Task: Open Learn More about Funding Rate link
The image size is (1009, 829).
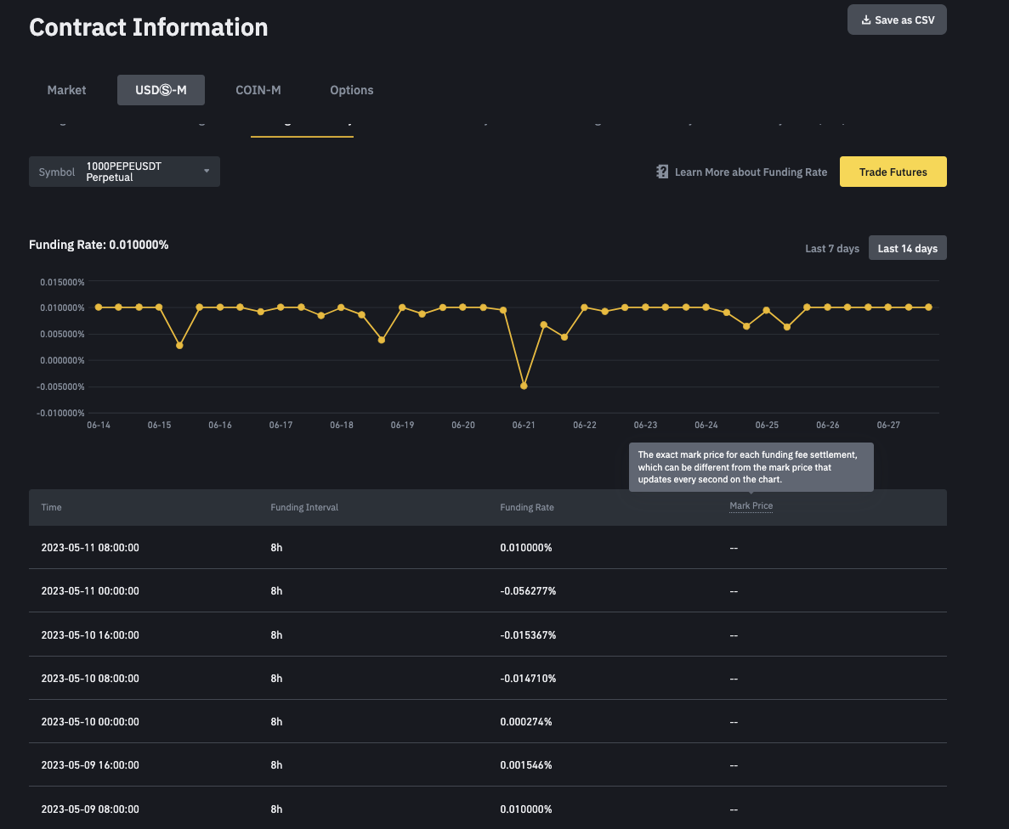Action: (x=751, y=172)
